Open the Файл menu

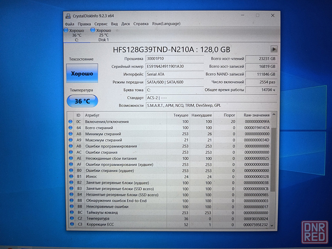click(x=69, y=24)
